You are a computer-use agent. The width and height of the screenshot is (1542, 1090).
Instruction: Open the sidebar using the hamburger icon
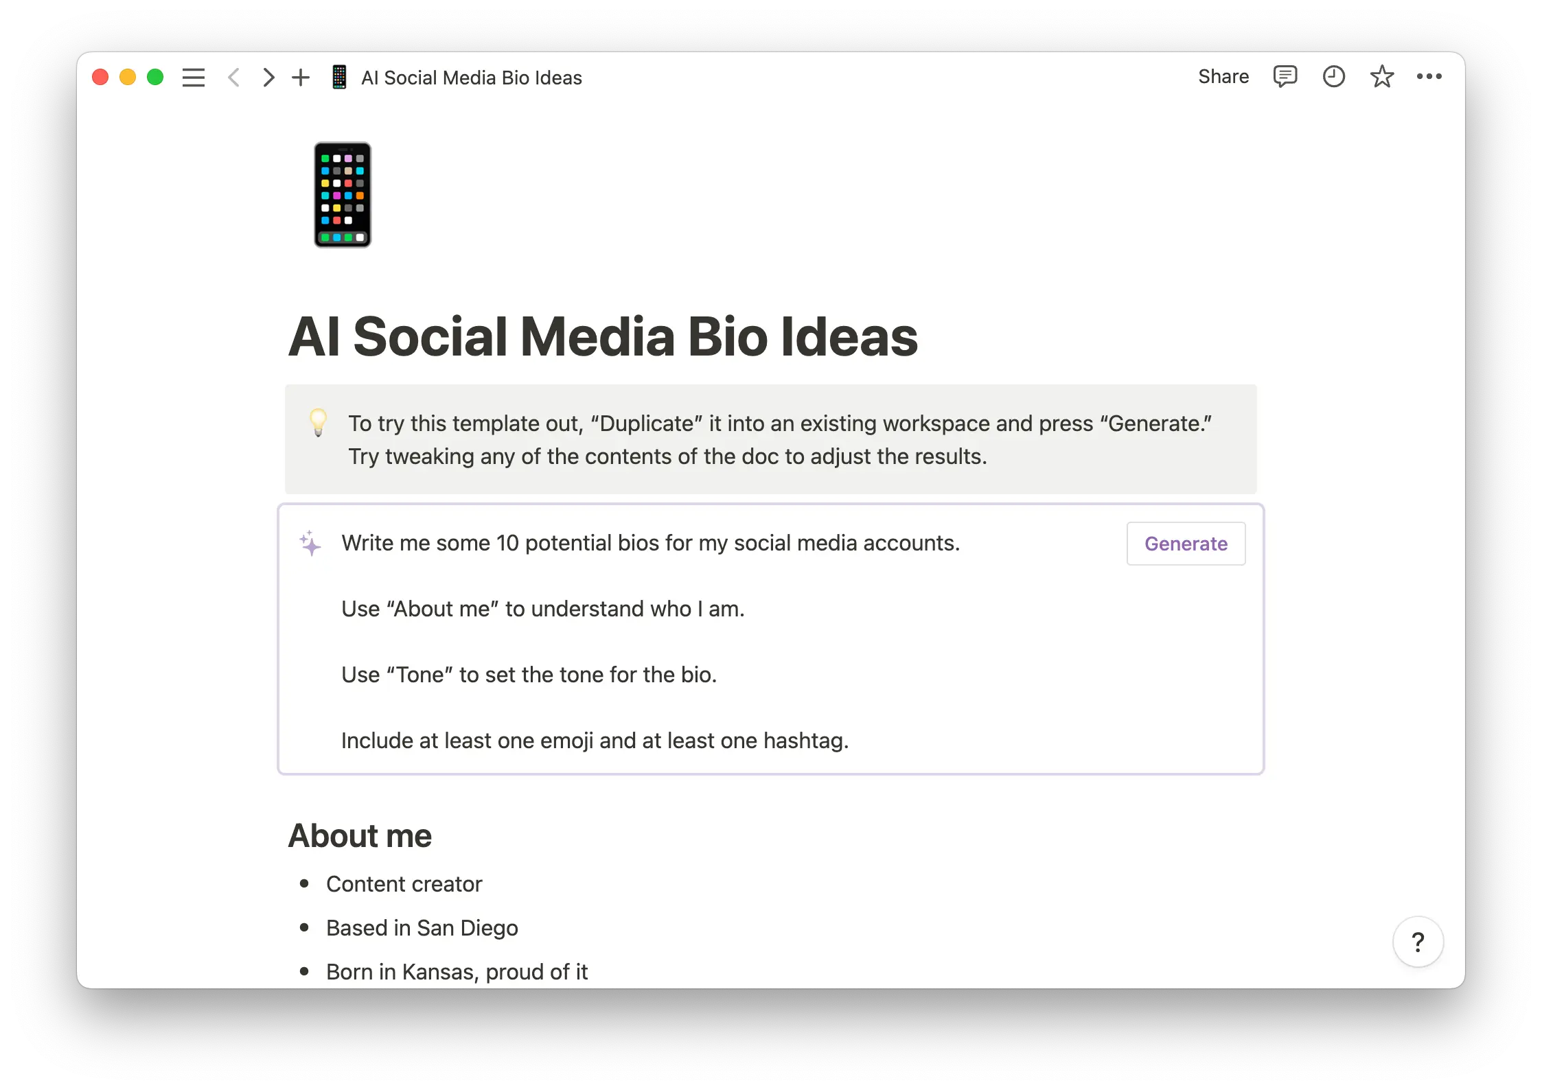point(194,77)
